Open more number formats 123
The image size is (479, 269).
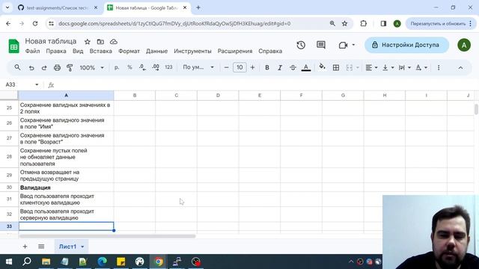[168, 67]
